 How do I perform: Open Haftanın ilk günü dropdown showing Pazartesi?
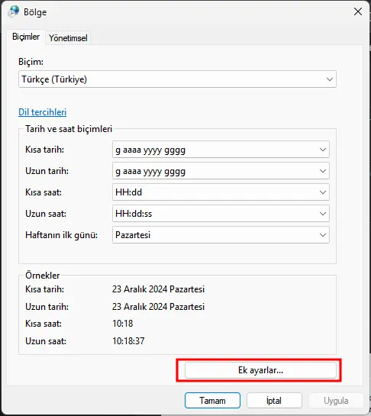click(221, 235)
